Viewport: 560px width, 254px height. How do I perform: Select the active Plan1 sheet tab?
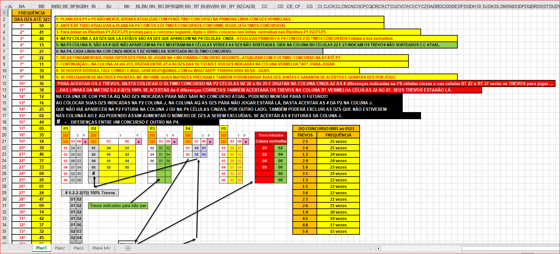[x=41, y=248]
